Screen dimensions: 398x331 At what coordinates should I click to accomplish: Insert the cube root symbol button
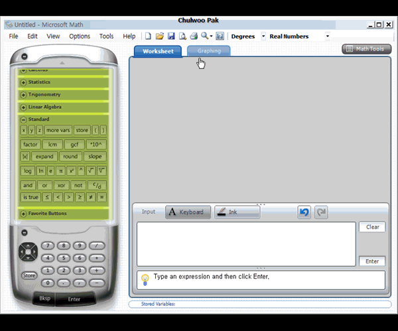[101, 171]
